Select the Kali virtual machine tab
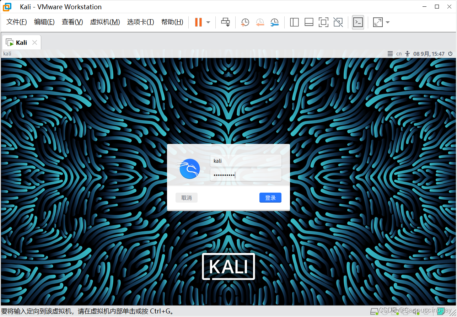The width and height of the screenshot is (457, 317). pyautogui.click(x=21, y=43)
